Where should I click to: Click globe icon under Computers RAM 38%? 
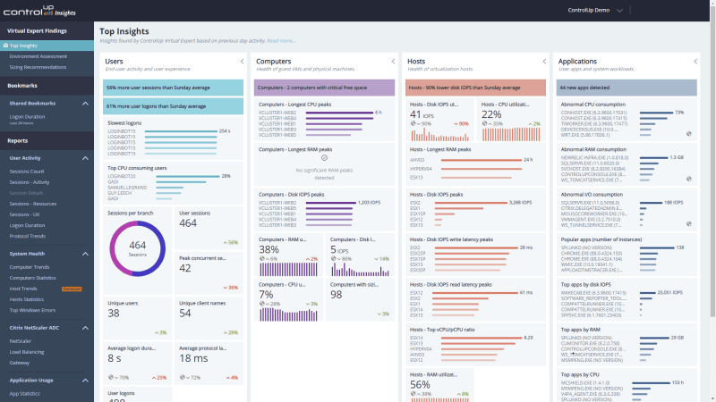point(262,258)
